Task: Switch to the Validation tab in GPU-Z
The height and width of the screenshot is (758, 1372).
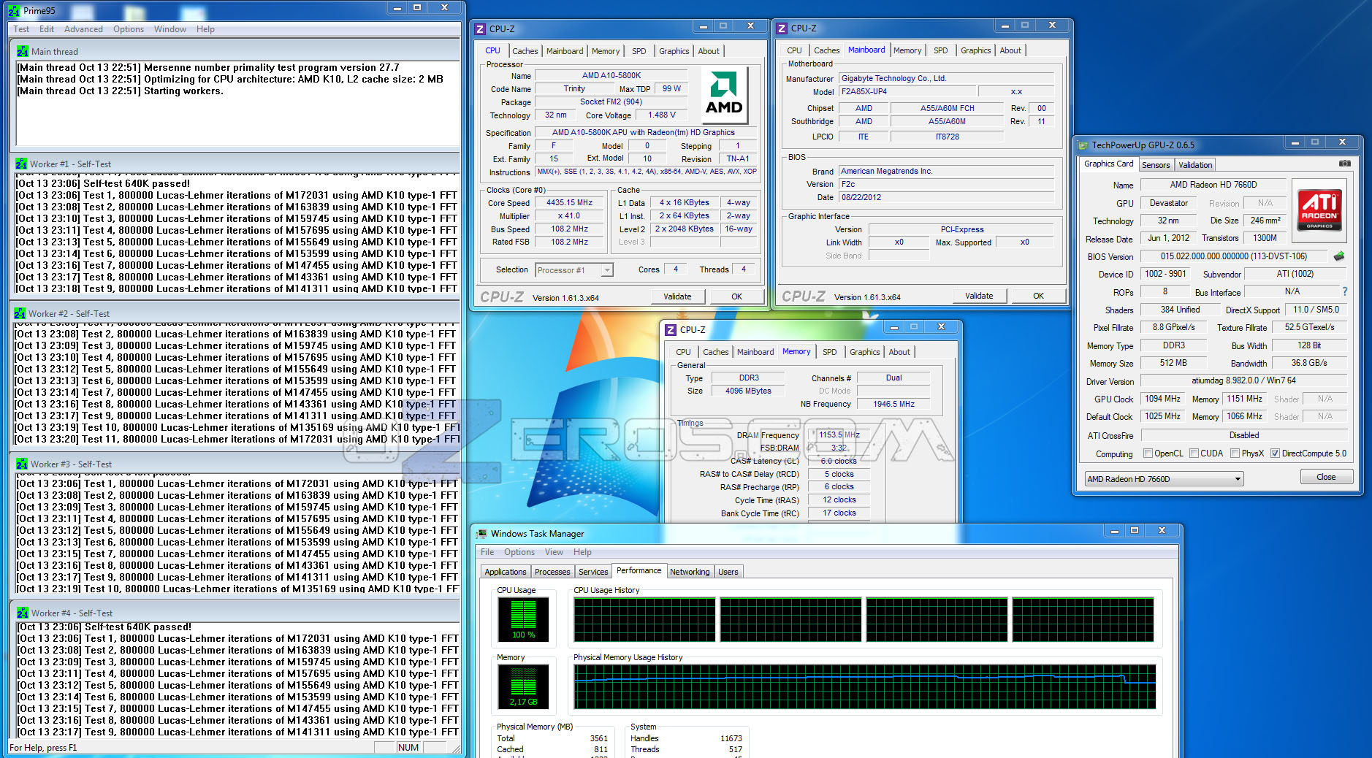Action: coord(1195,165)
